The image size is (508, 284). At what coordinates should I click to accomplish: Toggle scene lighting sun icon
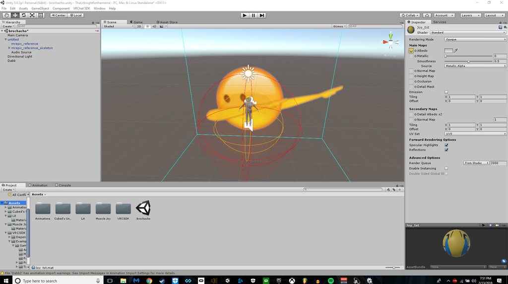point(147,26)
